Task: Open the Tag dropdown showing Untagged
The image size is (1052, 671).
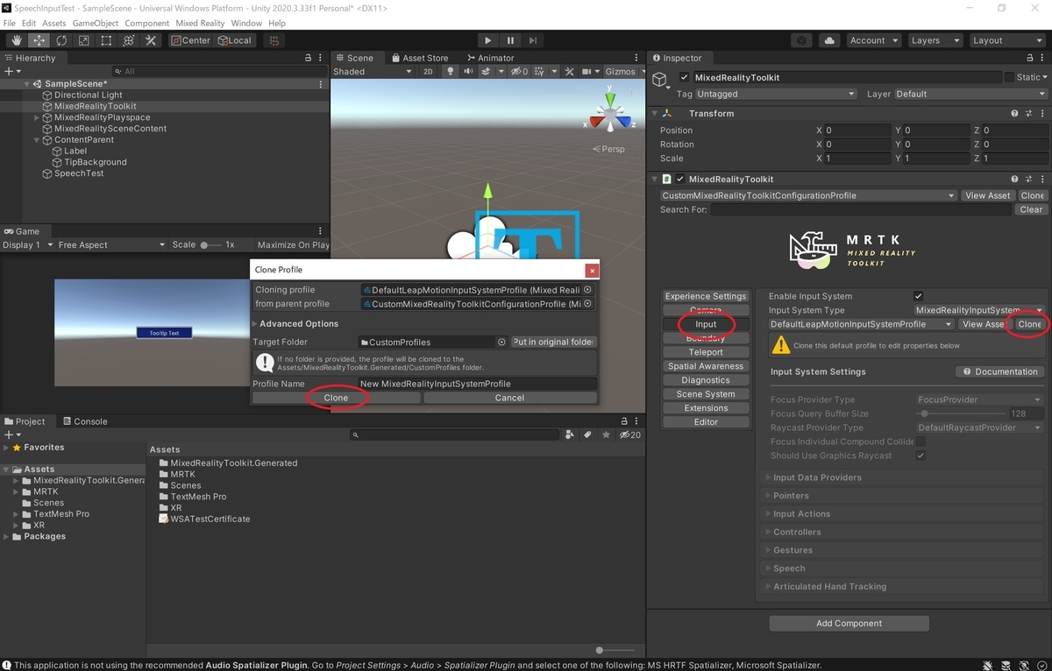Action: click(776, 94)
